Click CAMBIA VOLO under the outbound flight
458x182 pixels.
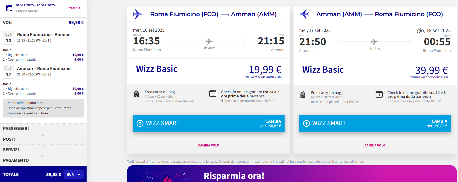click(209, 145)
